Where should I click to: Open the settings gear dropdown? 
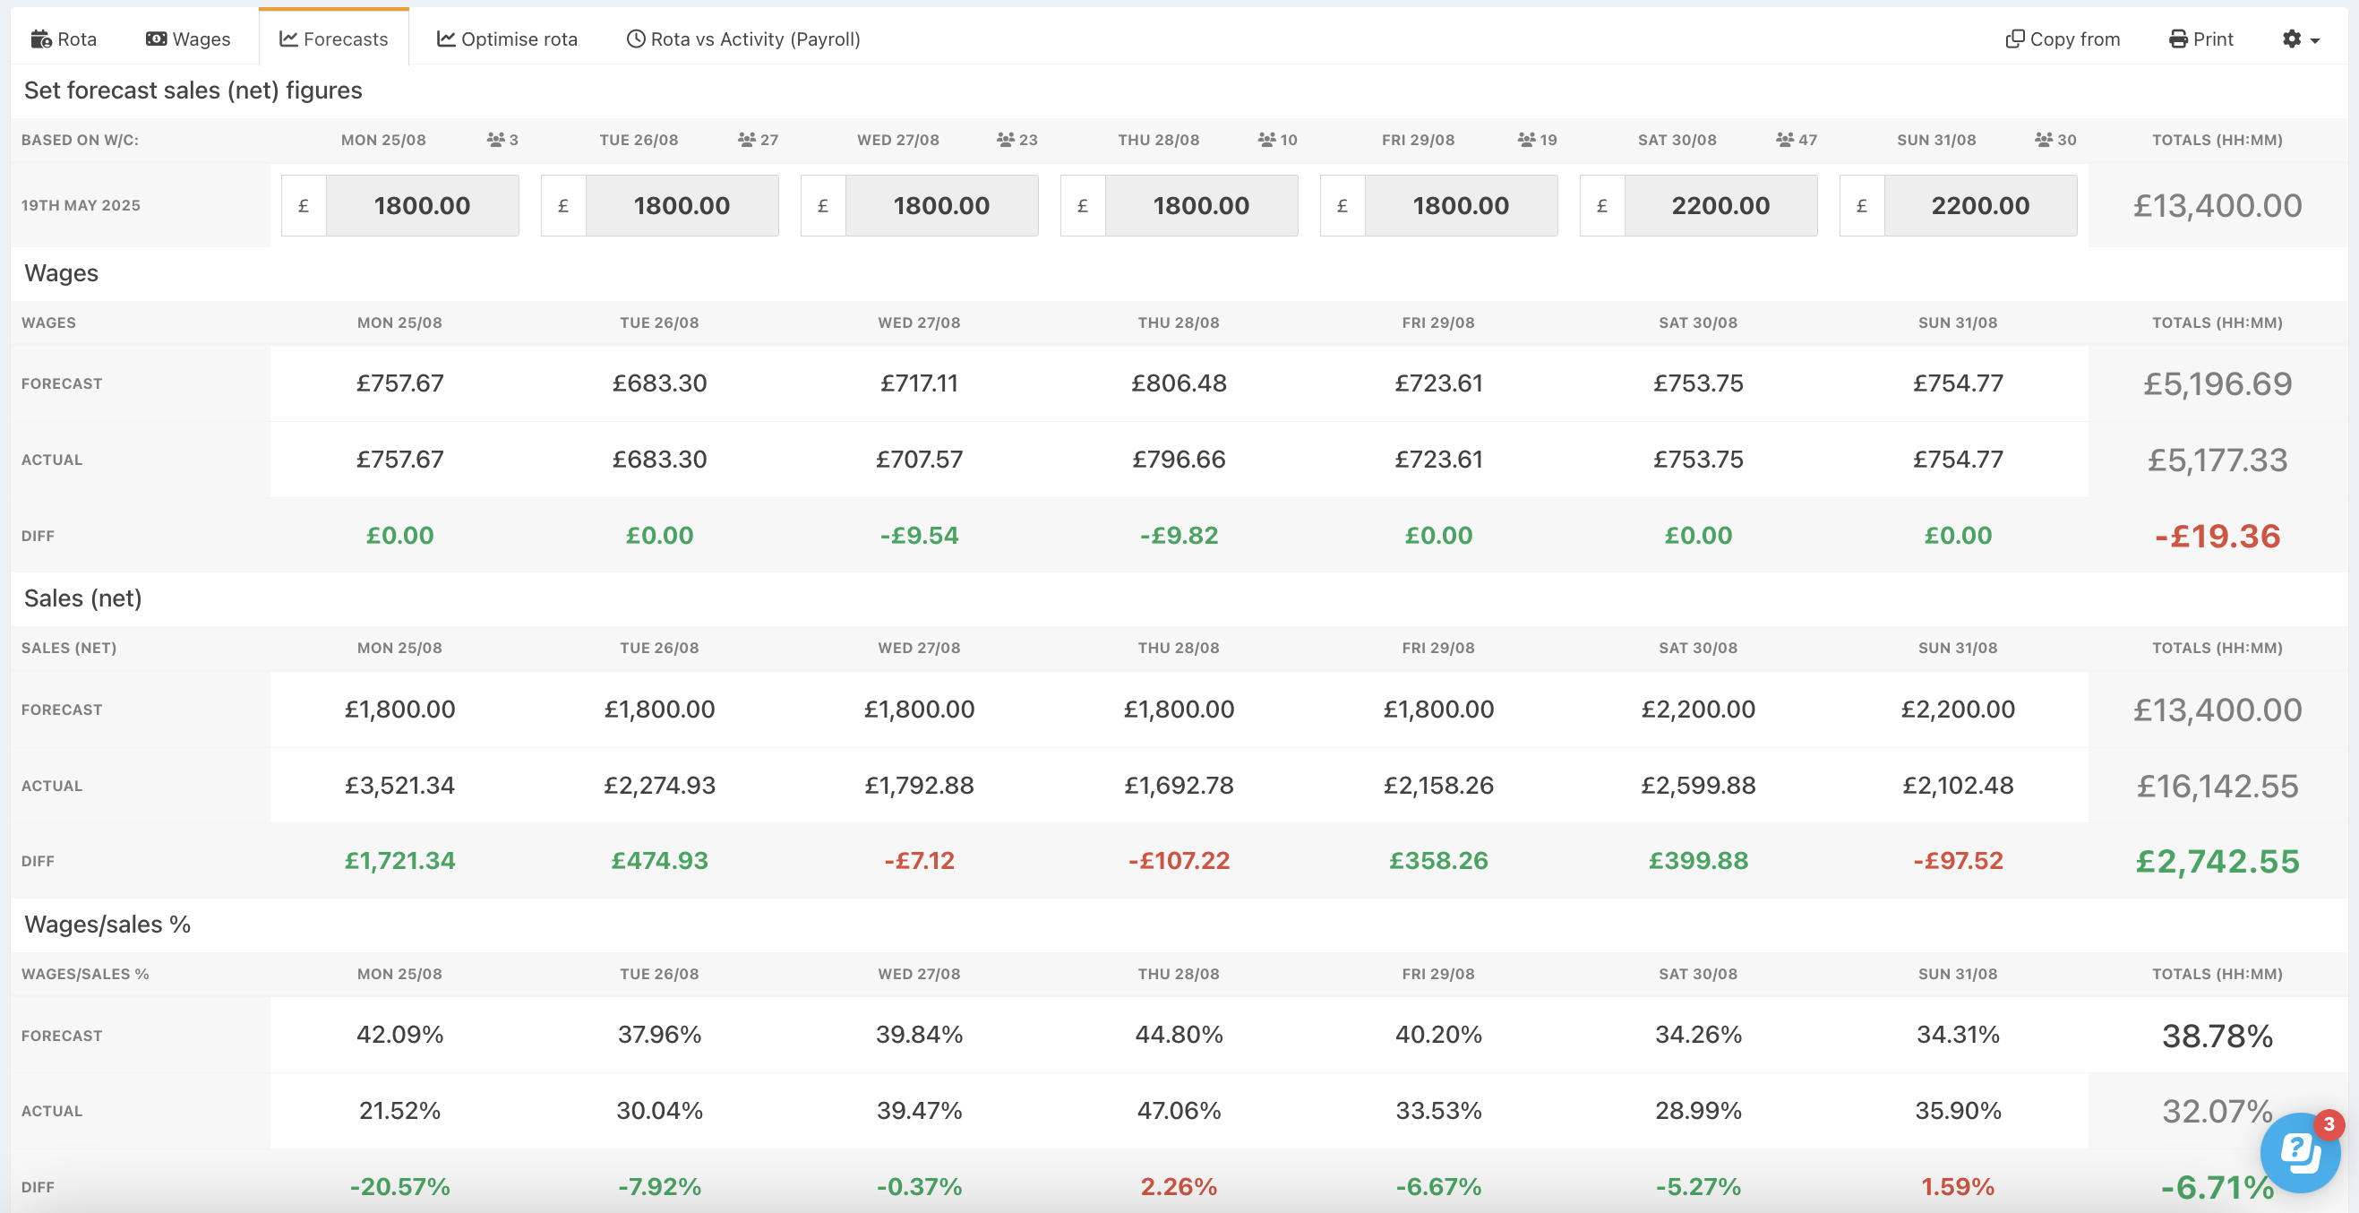2301,39
